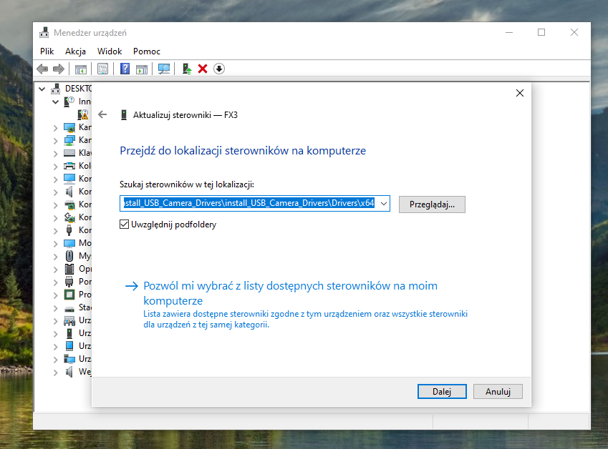Collapse the DESKTO root node
Screen dimensions: 608x449
pyautogui.click(x=42, y=89)
